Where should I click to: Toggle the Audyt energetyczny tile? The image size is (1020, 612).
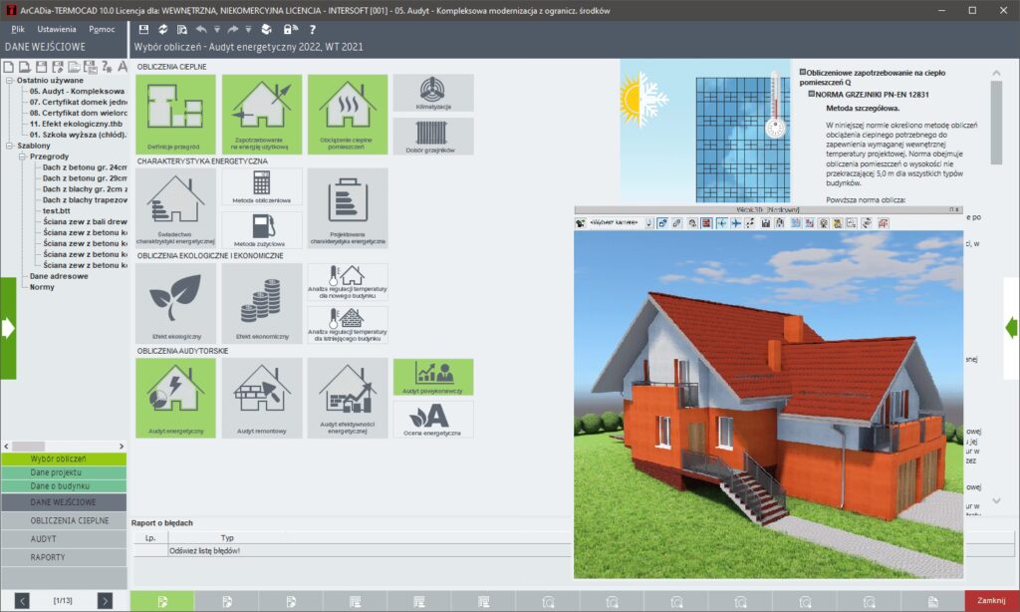tap(175, 398)
